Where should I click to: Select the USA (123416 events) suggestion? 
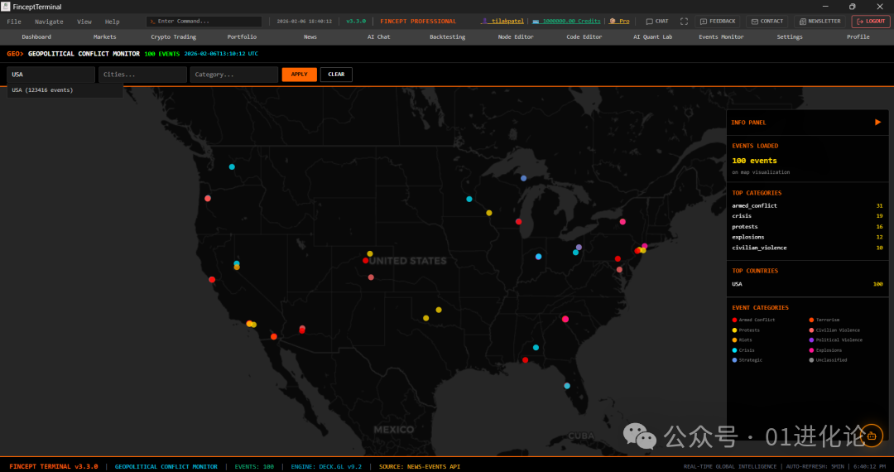pos(65,90)
